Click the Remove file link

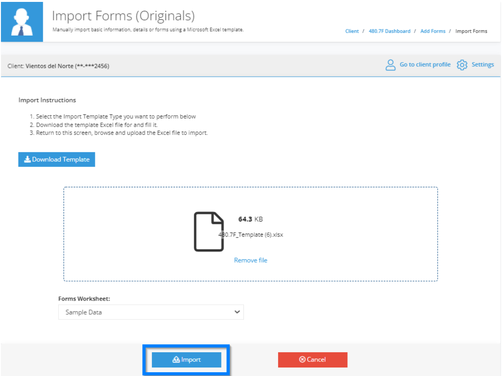[x=251, y=260]
